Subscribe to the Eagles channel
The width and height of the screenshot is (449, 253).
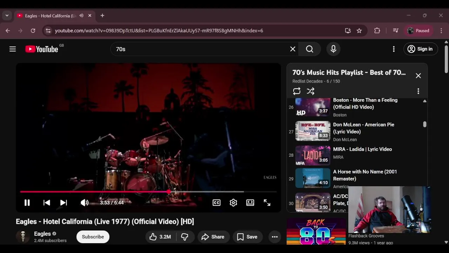[x=93, y=237]
